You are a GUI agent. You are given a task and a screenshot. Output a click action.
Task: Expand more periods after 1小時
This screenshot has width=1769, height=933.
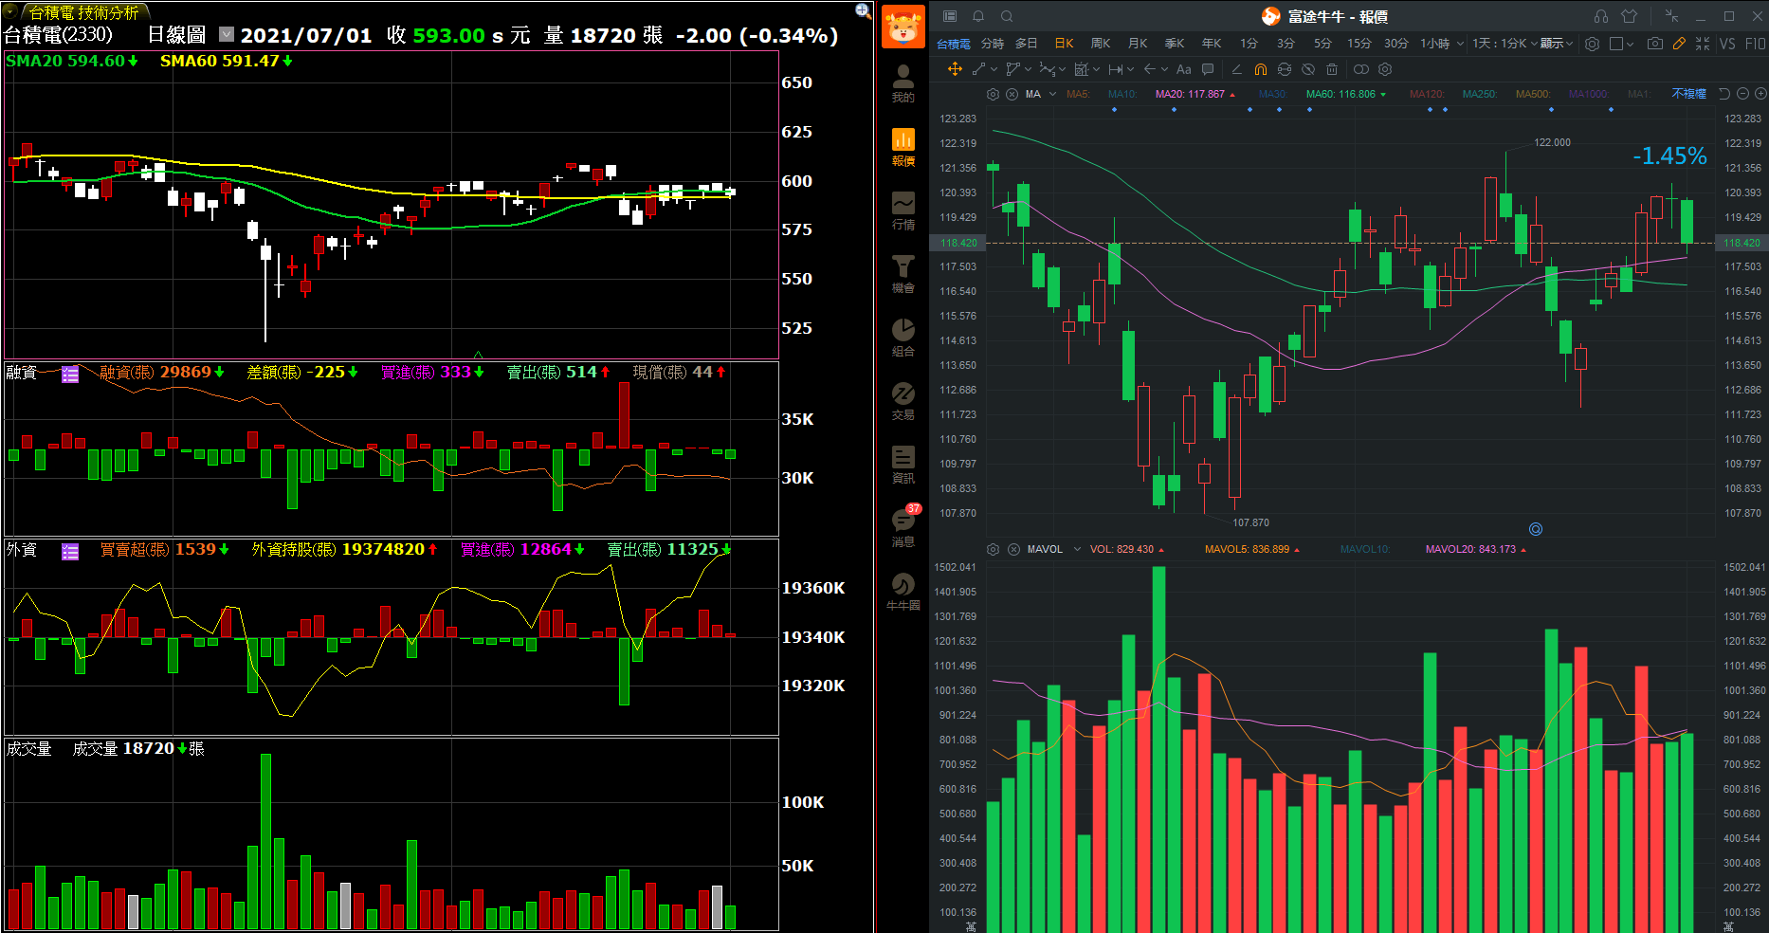[x=1460, y=44]
